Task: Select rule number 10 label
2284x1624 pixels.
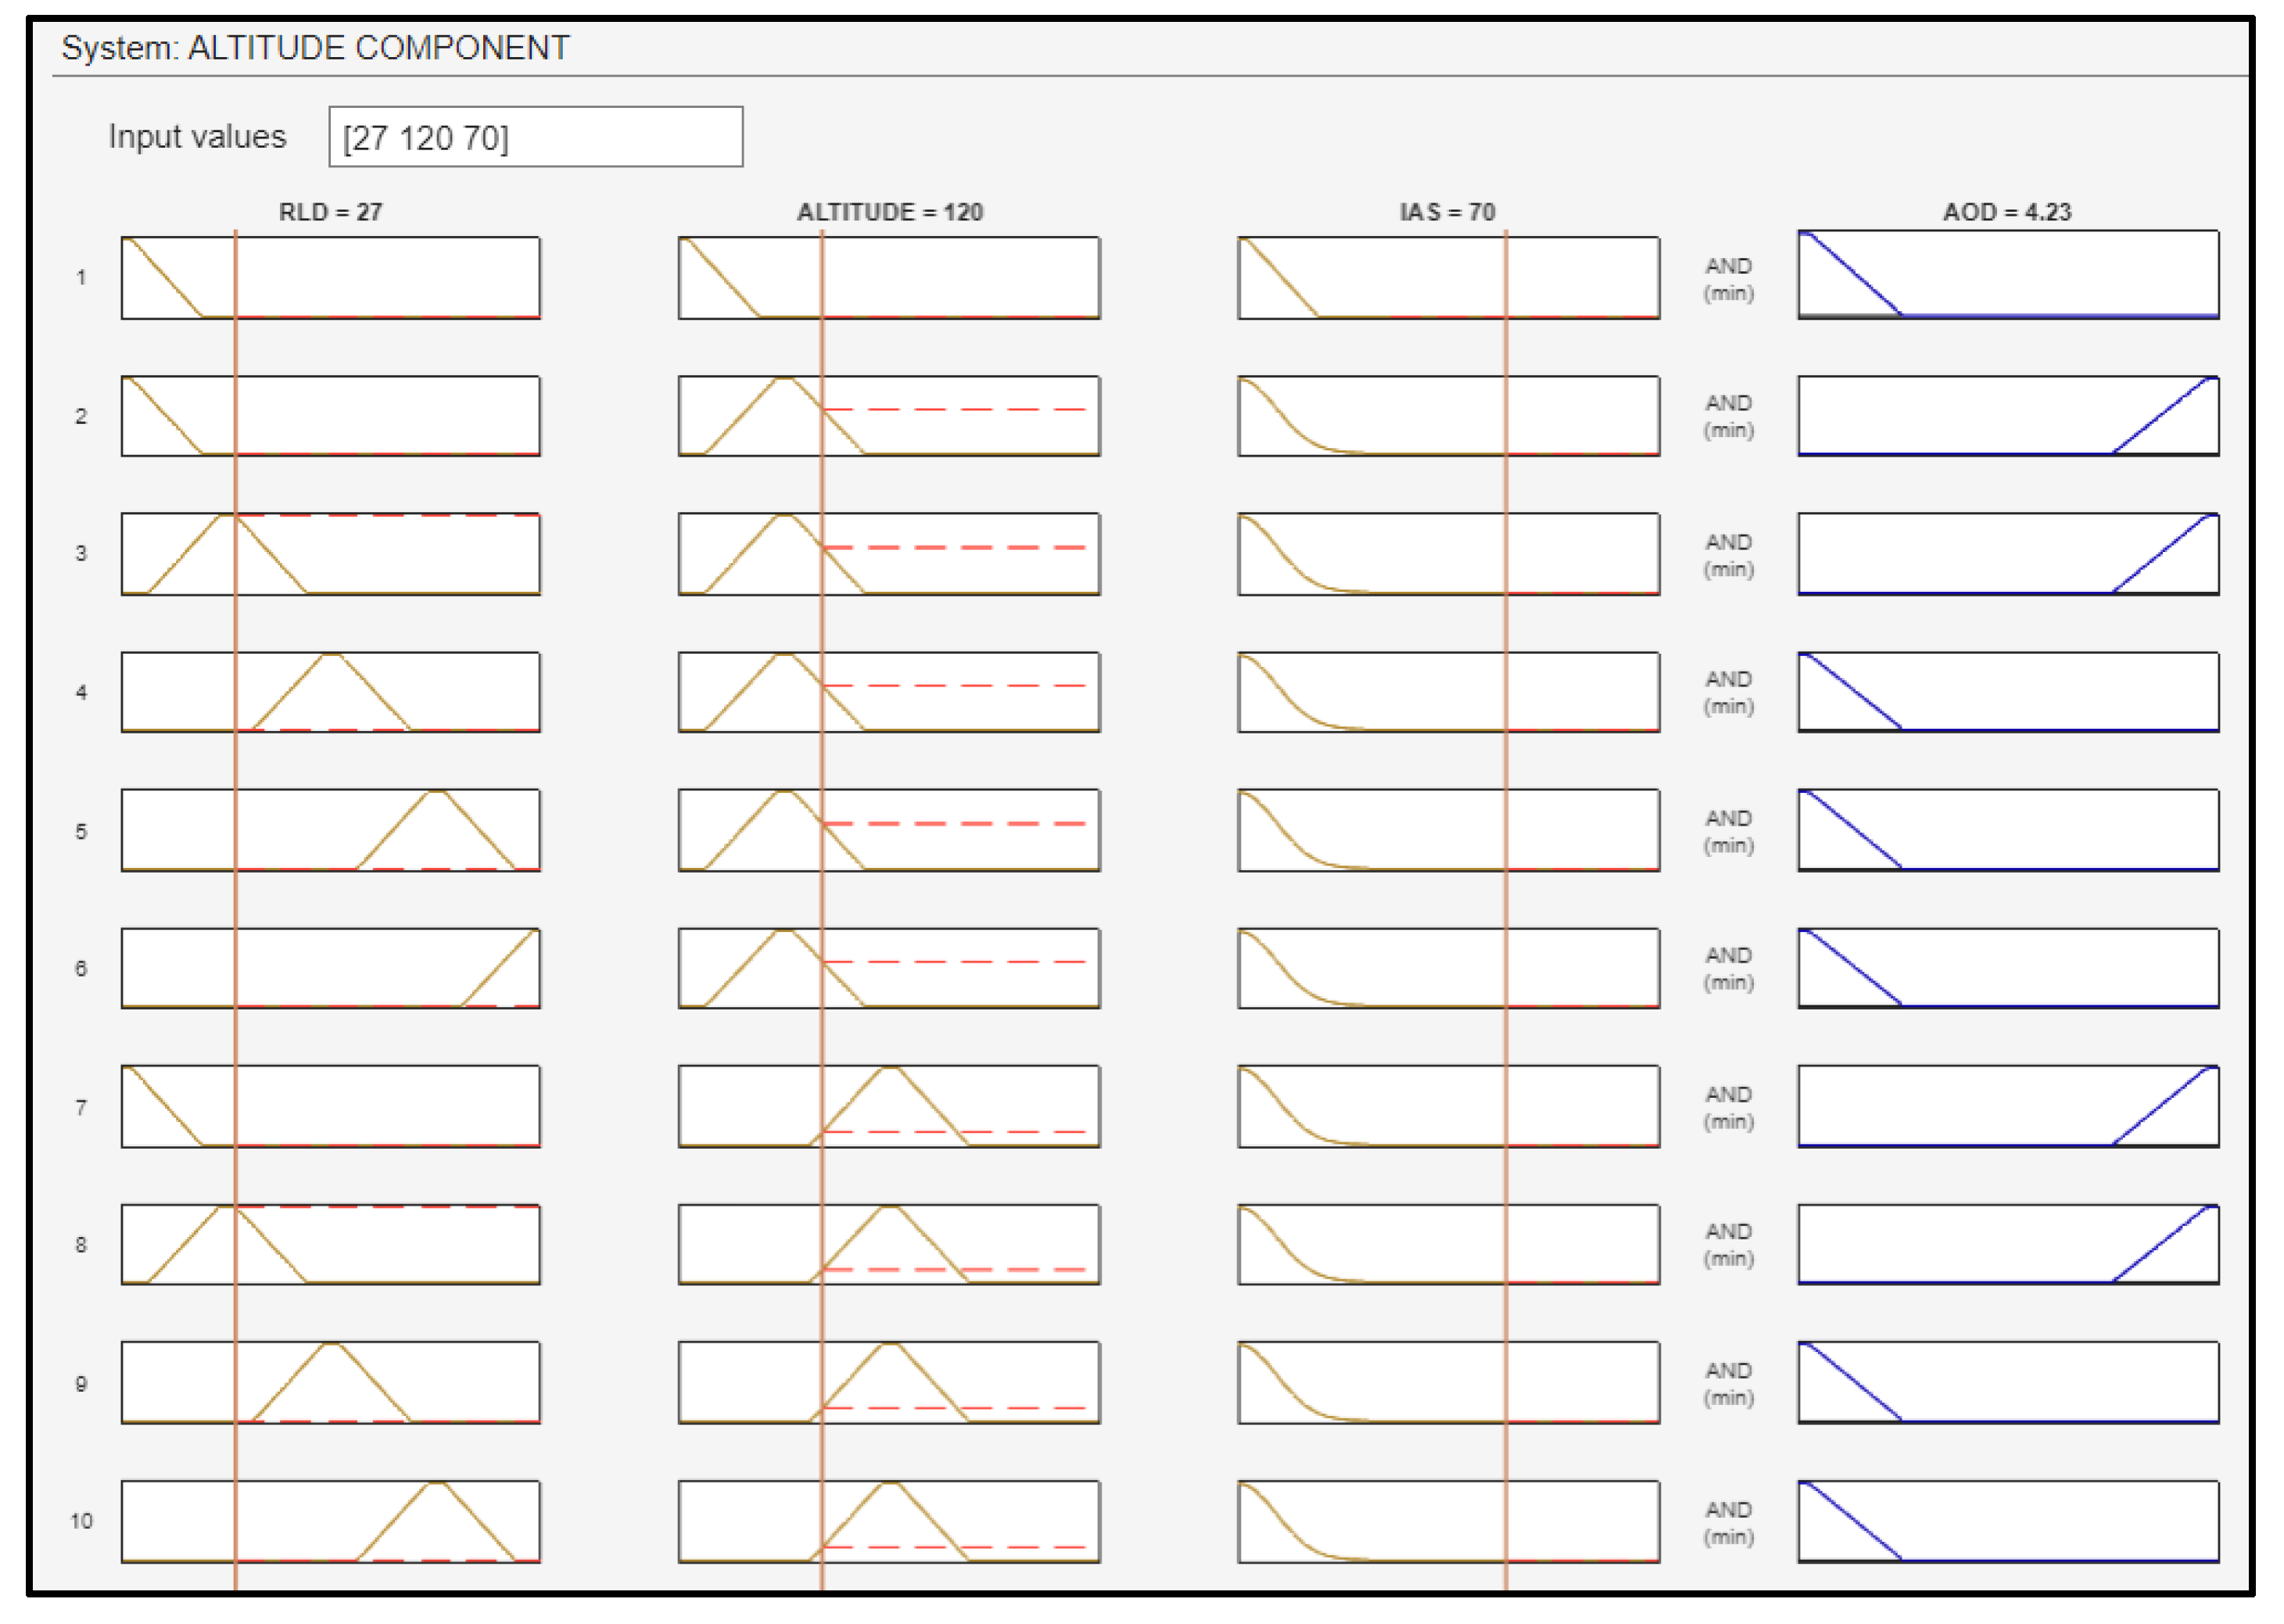Action: [x=81, y=1521]
